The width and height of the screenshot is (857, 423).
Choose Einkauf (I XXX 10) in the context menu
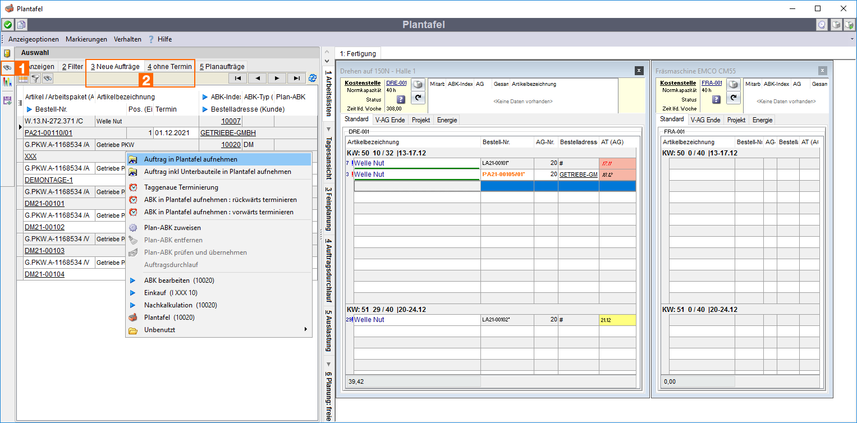pos(219,293)
